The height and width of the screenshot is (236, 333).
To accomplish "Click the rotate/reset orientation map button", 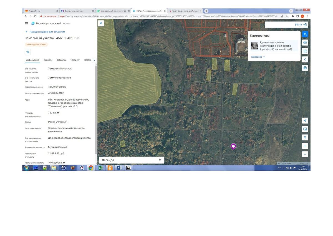I will [x=305, y=137].
